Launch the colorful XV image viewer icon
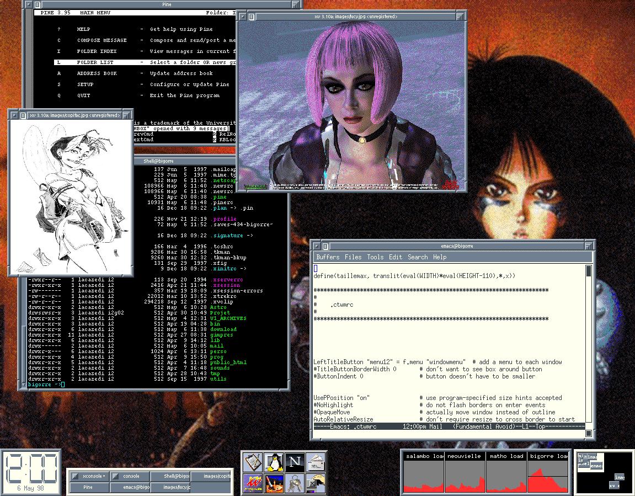This screenshot has height=496, width=635. pyautogui.click(x=253, y=483)
